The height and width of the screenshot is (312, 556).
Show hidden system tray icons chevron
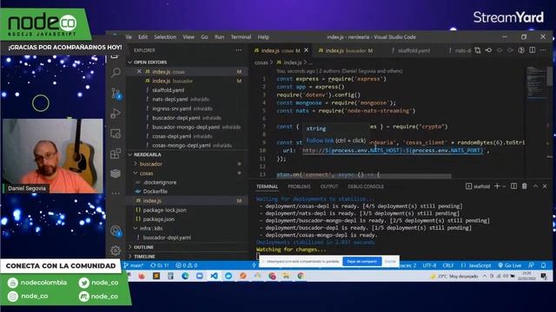tap(485, 276)
